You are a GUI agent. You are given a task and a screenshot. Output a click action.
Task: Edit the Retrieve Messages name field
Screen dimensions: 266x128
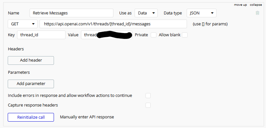[71, 13]
